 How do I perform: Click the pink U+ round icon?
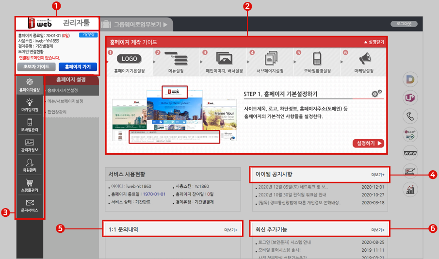pyautogui.click(x=410, y=97)
